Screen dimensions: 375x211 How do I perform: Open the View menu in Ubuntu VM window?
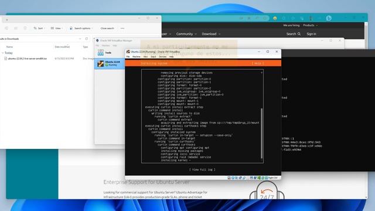(145, 57)
